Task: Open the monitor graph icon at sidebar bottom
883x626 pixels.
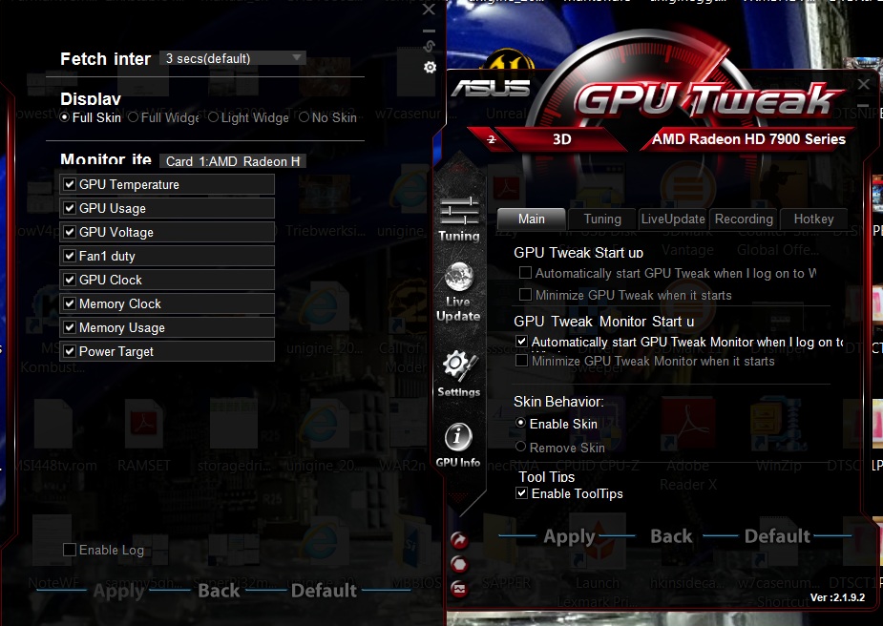Action: click(459, 589)
